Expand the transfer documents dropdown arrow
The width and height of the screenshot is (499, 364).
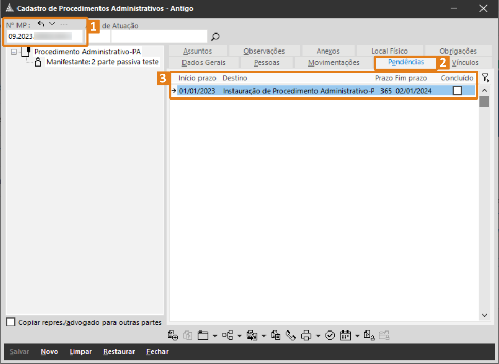[x=264, y=336]
